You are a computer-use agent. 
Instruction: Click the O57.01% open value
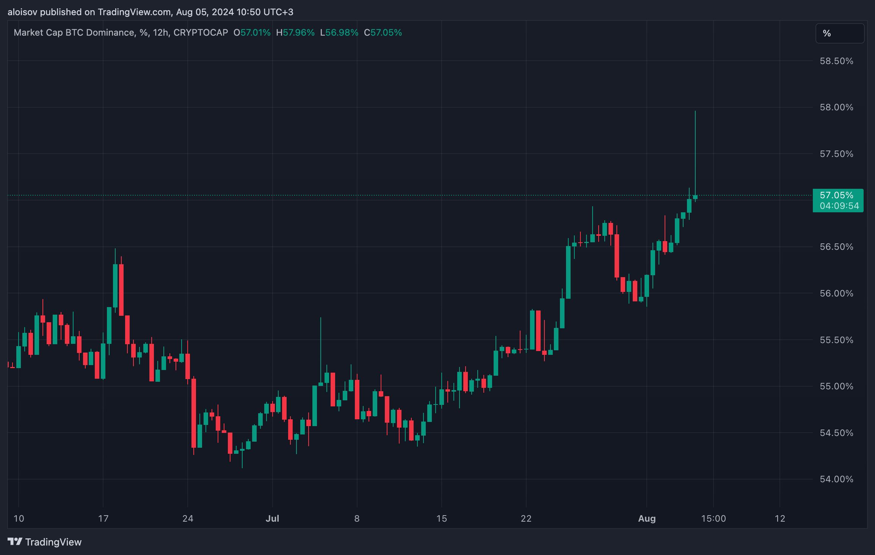252,33
